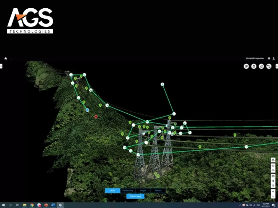Click the home icon
Viewport: 278px width, 208px height.
click(6, 59)
